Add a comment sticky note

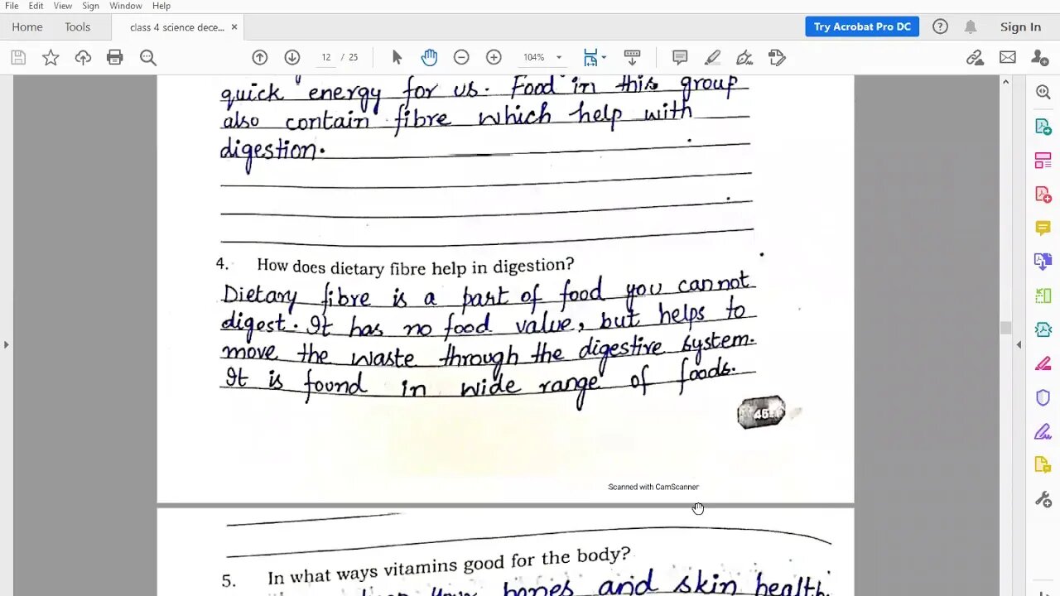(x=680, y=57)
